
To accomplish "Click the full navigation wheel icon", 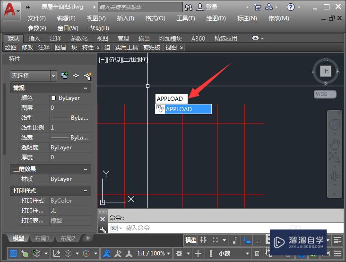I will 335,124.
